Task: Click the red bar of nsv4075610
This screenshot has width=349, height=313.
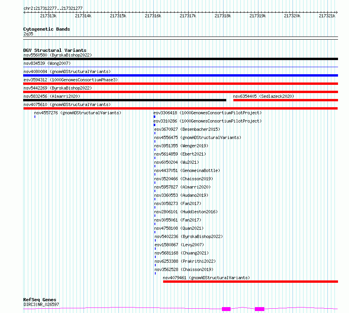Action: pyautogui.click(x=180, y=108)
